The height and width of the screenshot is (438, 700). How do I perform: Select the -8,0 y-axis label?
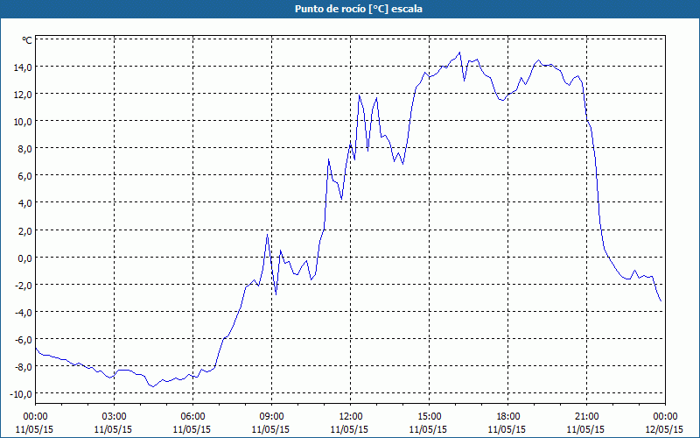(24, 367)
